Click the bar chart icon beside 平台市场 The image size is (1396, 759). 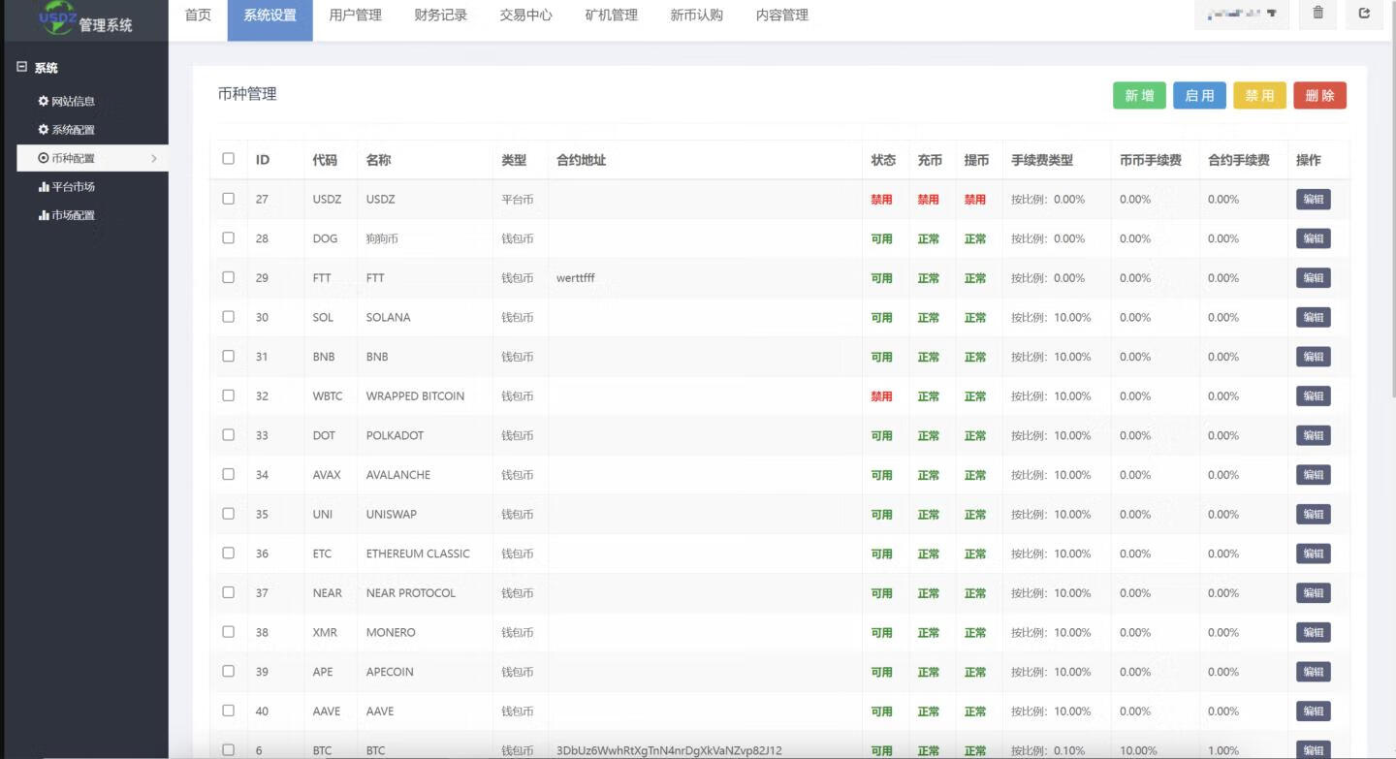pos(43,187)
